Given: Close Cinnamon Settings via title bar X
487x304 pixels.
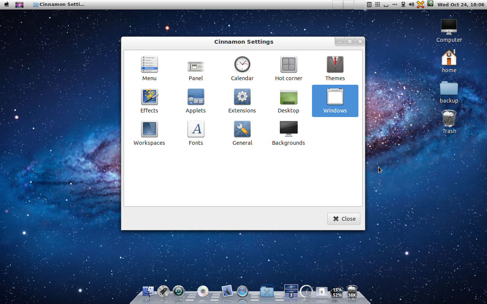Looking at the screenshot, I should (360, 42).
